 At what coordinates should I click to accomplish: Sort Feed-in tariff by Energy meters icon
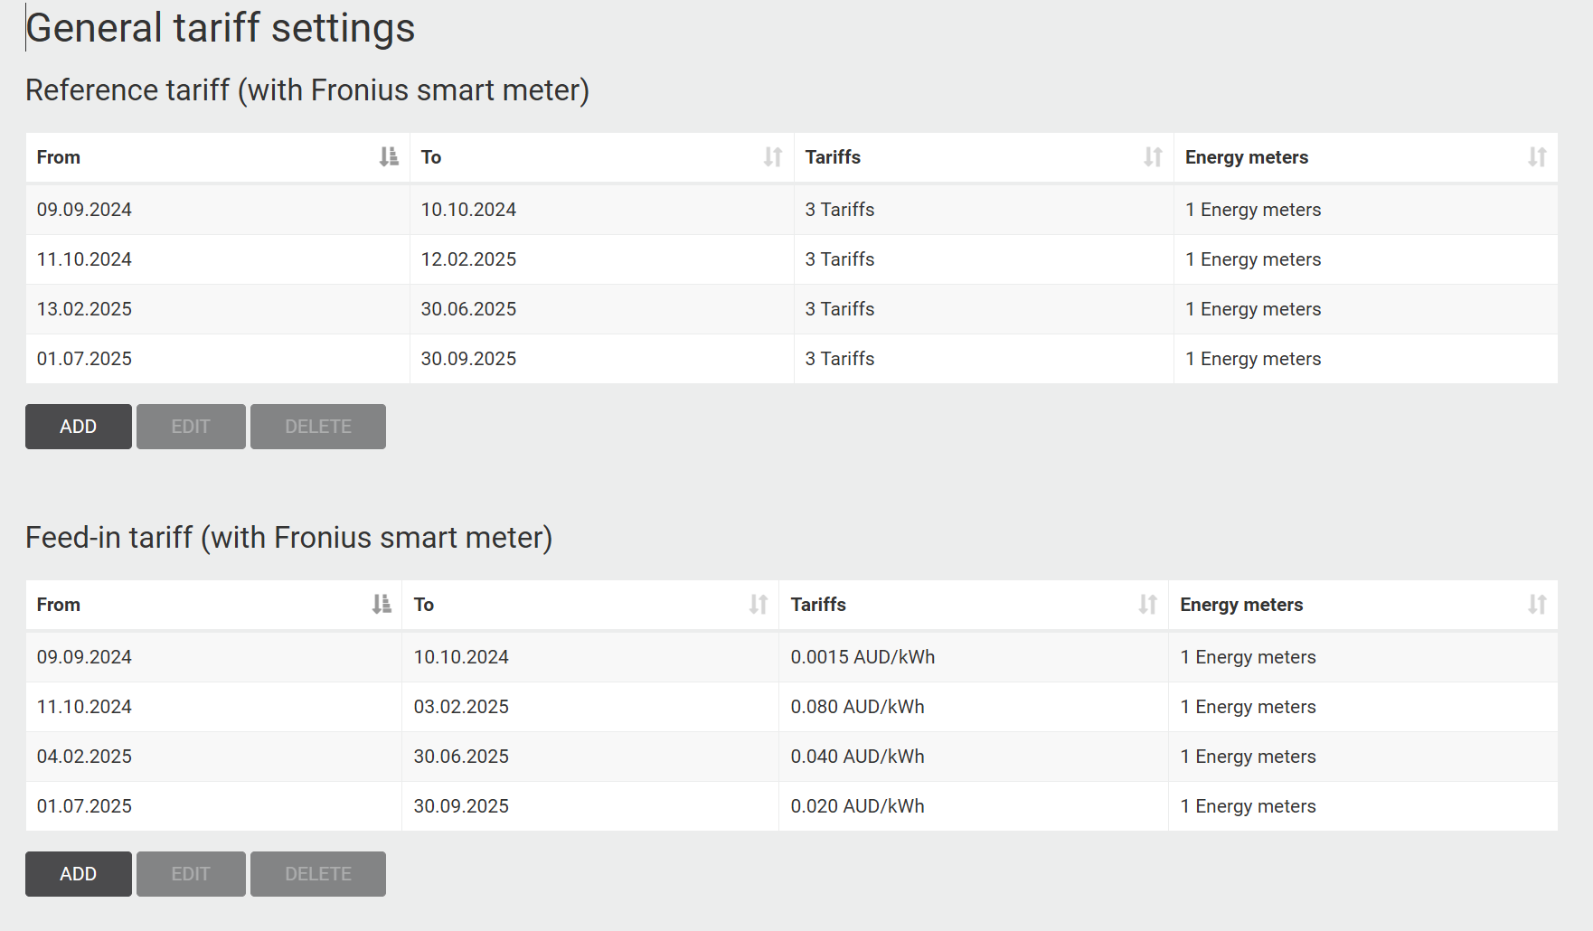tap(1537, 605)
